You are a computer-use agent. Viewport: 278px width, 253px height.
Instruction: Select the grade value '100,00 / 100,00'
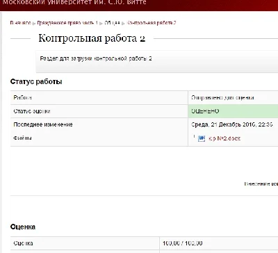tap(183, 243)
